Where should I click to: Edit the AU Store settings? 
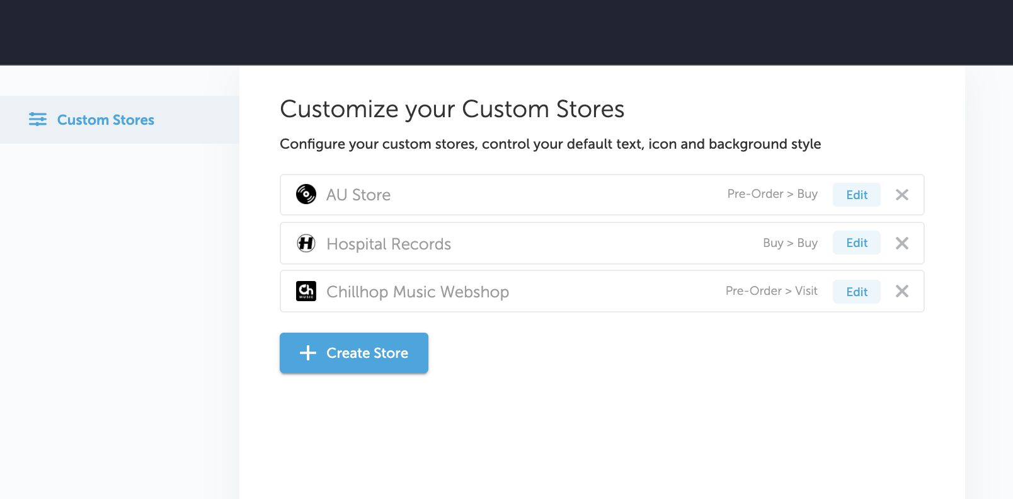point(857,195)
